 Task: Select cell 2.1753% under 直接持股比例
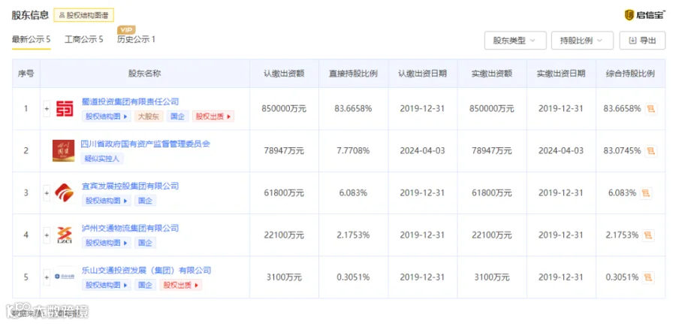[x=354, y=235]
